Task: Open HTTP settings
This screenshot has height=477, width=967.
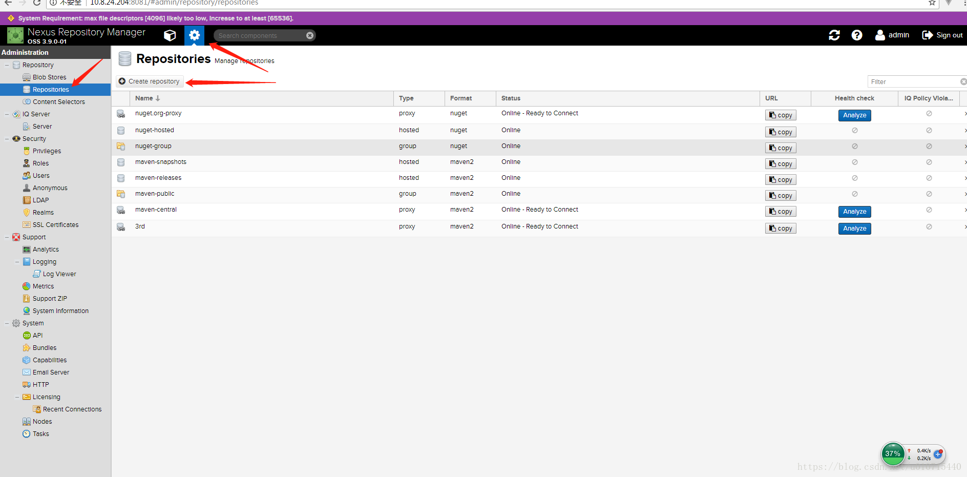Action: tap(40, 385)
